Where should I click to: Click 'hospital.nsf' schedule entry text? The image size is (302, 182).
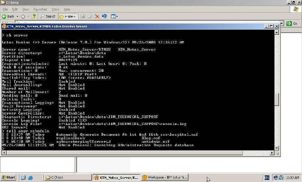[x=183, y=134]
